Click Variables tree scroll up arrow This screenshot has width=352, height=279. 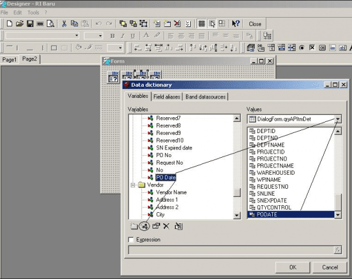point(237,118)
